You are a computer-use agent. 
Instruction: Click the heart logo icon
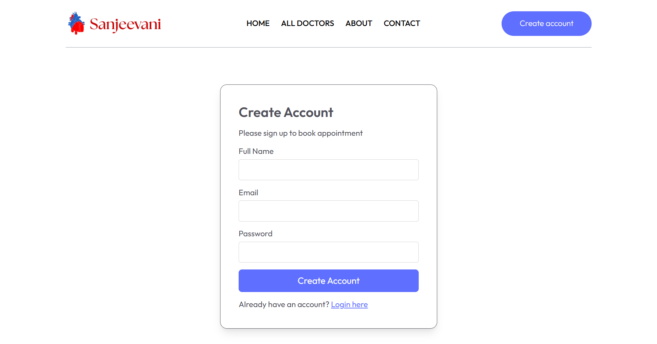coord(76,23)
